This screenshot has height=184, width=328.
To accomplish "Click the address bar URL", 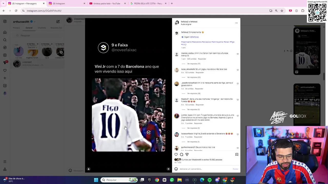I will tap(44, 11).
